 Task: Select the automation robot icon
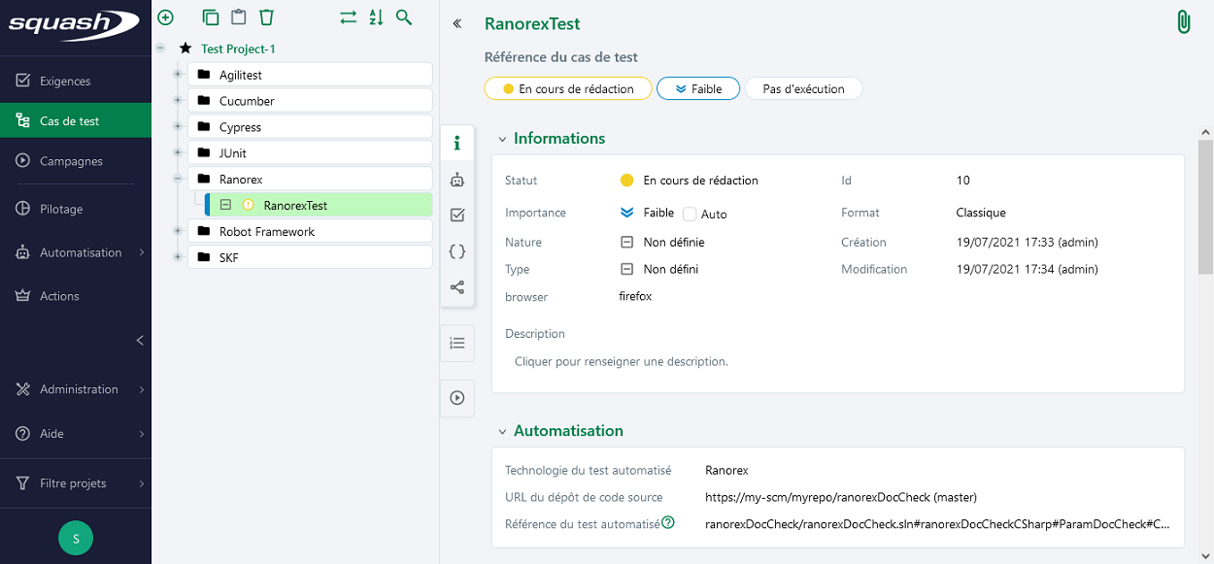pos(456,179)
